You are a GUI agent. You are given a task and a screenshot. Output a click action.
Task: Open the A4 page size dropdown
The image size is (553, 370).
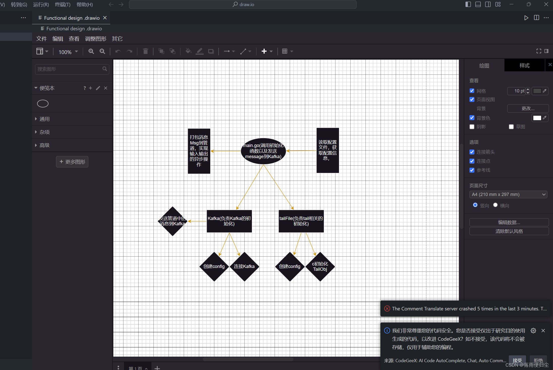coord(508,194)
